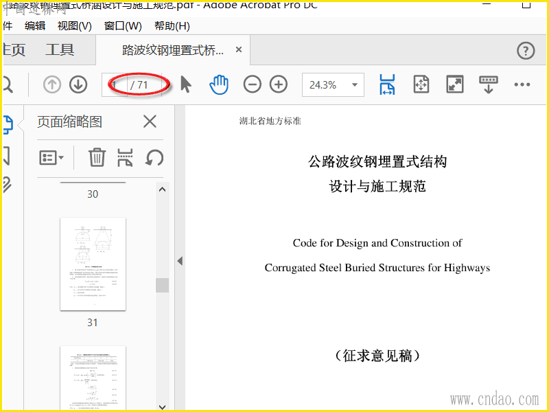Image resolution: width=549 pixels, height=412 pixels.
Task: Choose the arrow selection tool
Action: pos(186,84)
